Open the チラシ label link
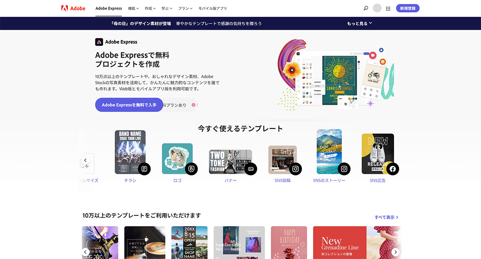Image resolution: width=481 pixels, height=259 pixels. [130, 180]
